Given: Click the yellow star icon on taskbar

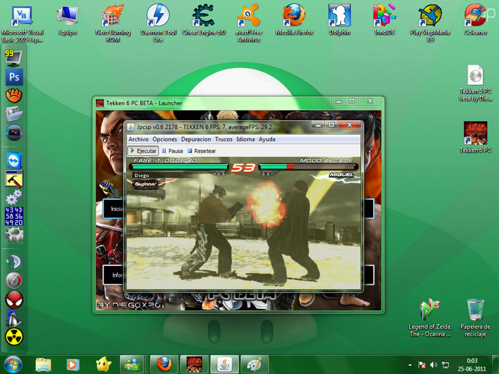Looking at the screenshot, I should tap(103, 365).
